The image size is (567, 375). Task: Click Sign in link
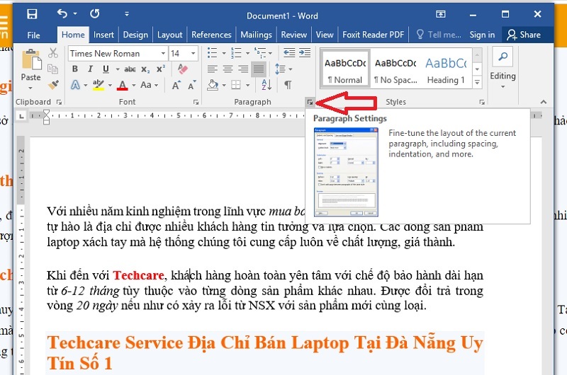coord(482,35)
